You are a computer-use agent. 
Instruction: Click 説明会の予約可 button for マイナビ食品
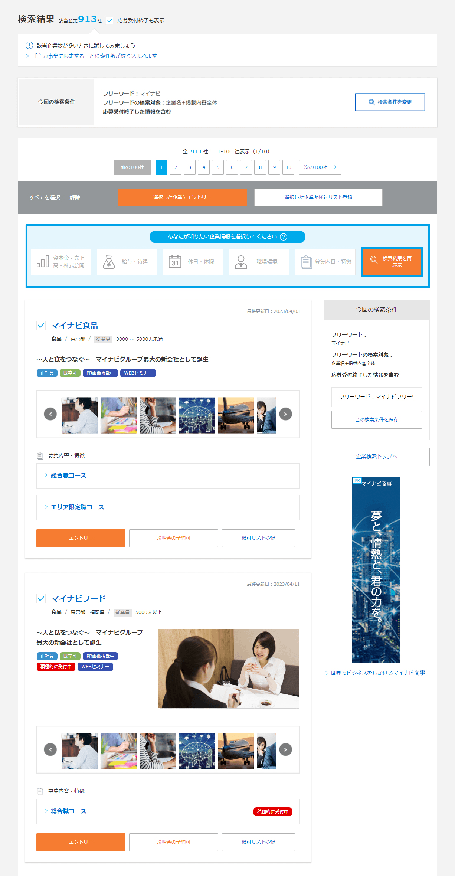pyautogui.click(x=174, y=538)
